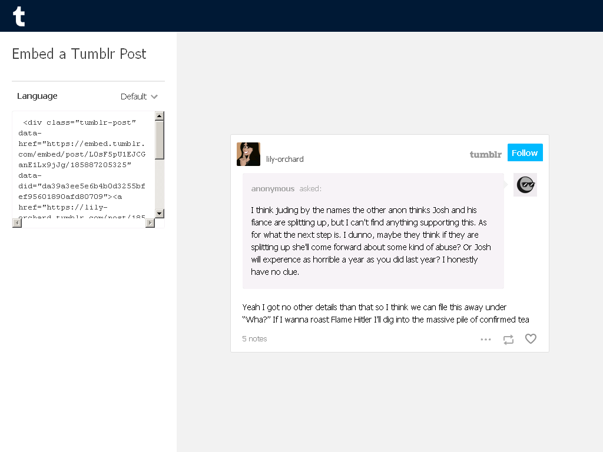Viewport: 603px width, 452px height.
Task: Reblog the post using arrows icon
Action: 508,340
